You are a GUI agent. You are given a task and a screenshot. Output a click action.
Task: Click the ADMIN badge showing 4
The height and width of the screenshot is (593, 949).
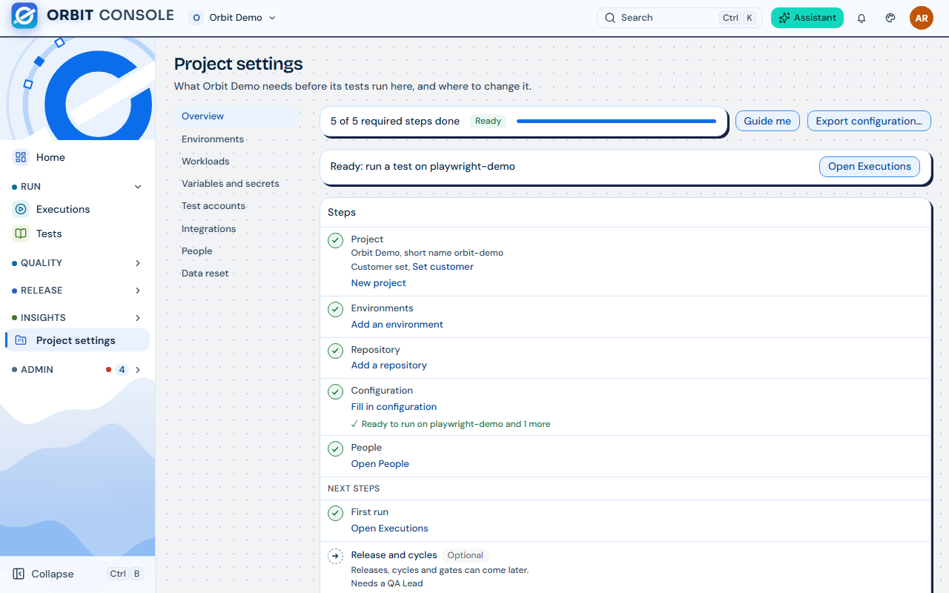[x=122, y=370]
